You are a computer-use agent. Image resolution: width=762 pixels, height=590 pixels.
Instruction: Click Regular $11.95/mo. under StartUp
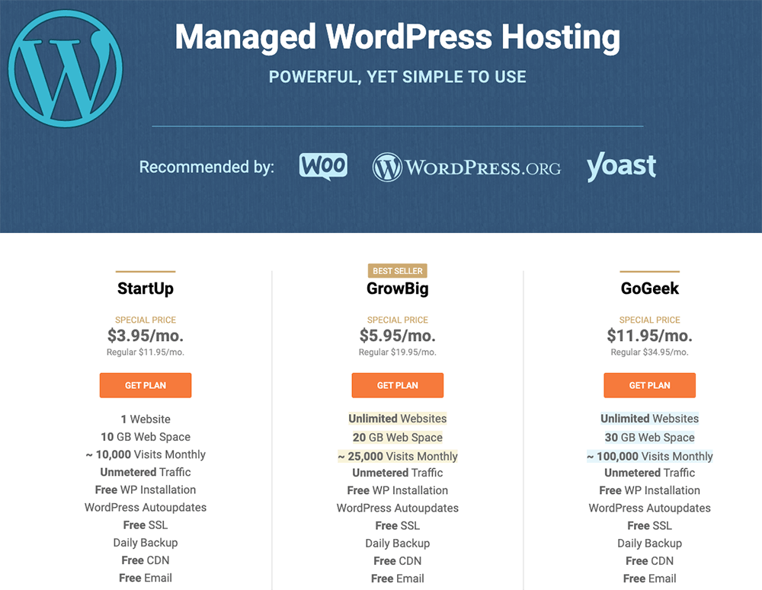coord(146,352)
